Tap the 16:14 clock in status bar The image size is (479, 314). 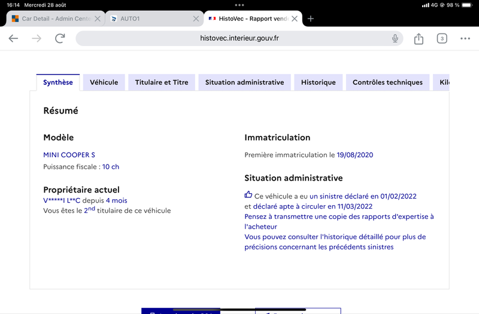tap(13, 5)
